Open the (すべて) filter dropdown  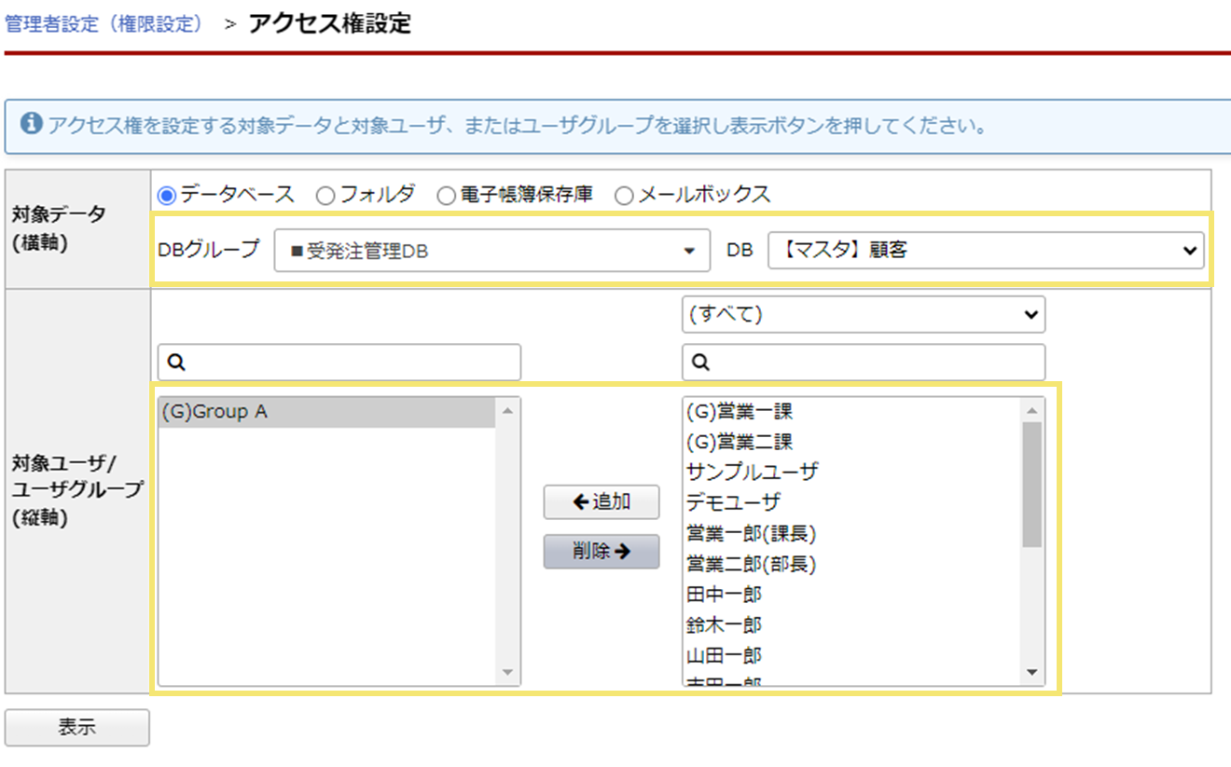click(x=863, y=315)
